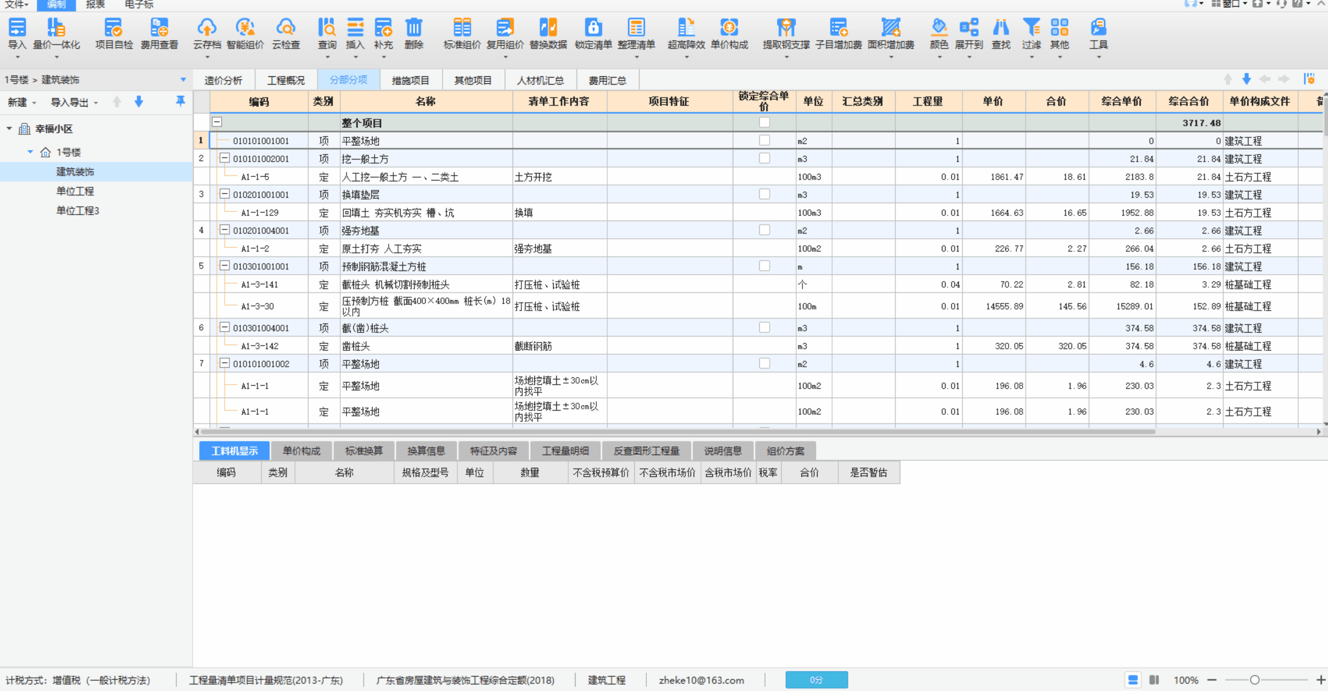
Task: Select 单位工程3 in the project tree
Action: [x=78, y=211]
